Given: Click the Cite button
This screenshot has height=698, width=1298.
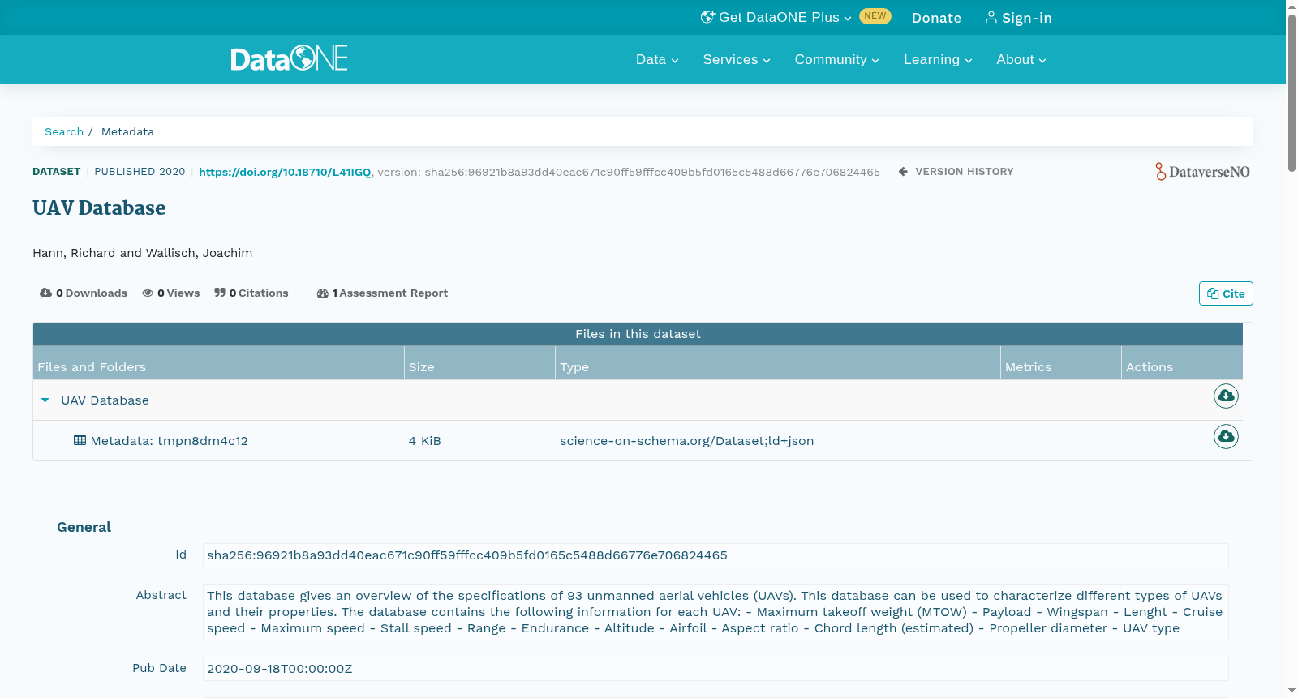Looking at the screenshot, I should point(1226,293).
